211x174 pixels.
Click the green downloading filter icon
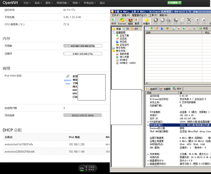click(152, 29)
